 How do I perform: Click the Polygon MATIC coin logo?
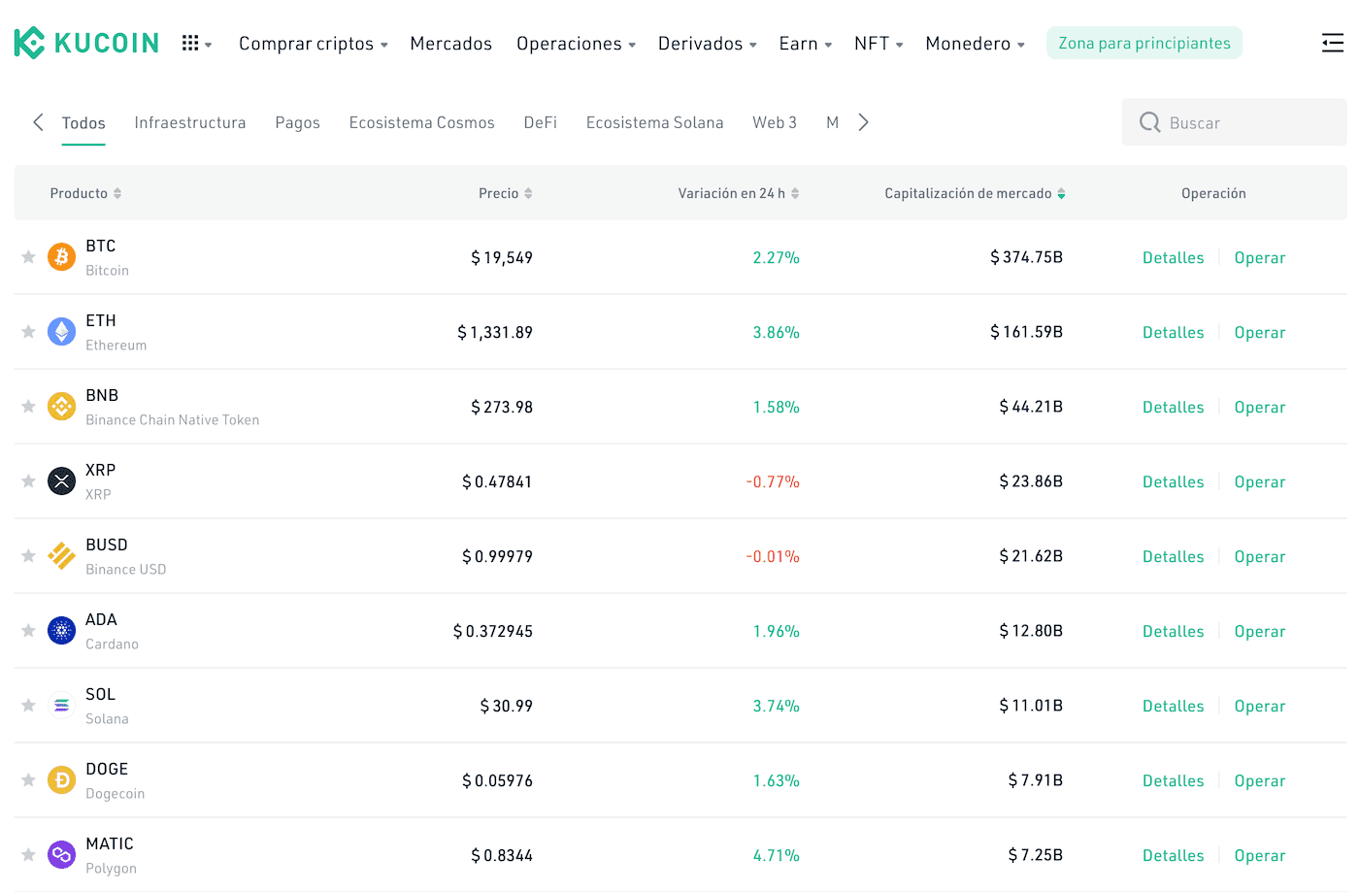coord(61,855)
